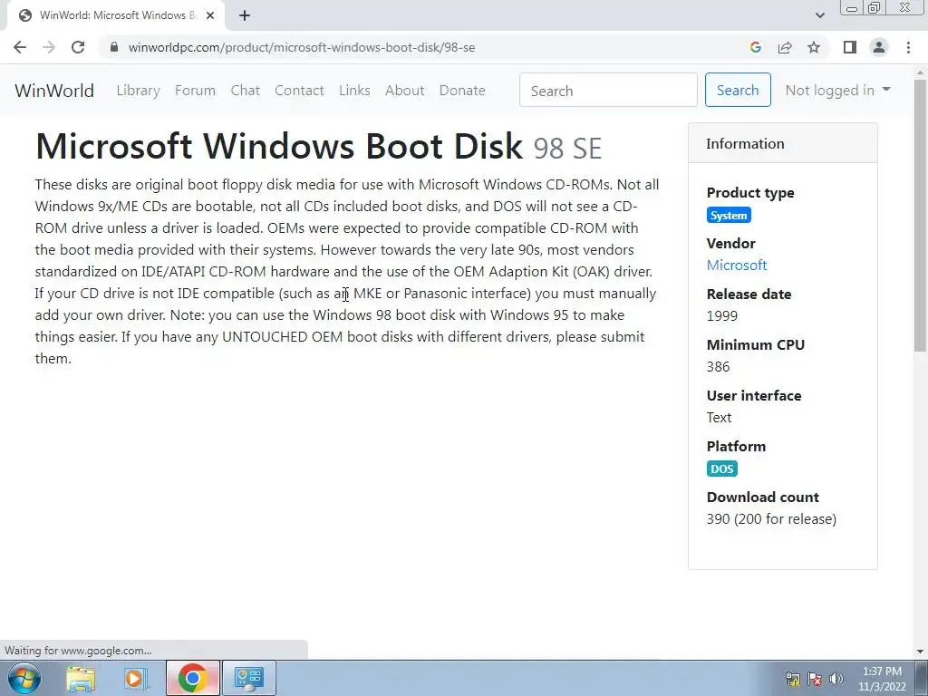Click the address bar URL
928x696 pixels.
(x=301, y=47)
